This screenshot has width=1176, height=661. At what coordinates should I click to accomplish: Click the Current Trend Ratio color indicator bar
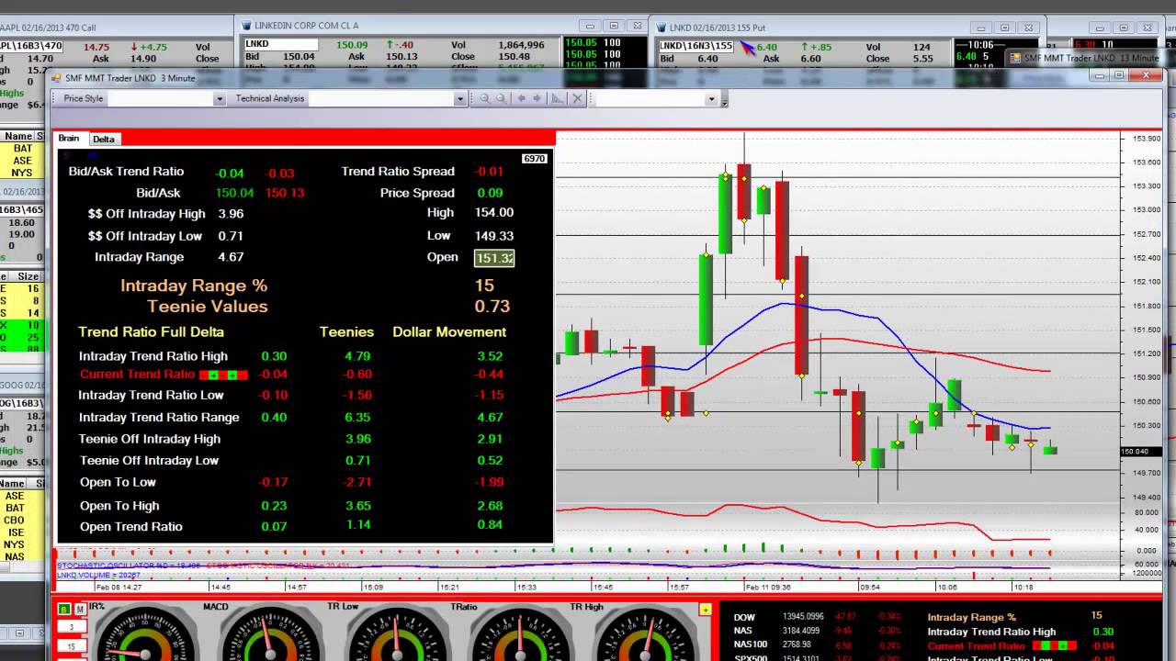(x=224, y=375)
